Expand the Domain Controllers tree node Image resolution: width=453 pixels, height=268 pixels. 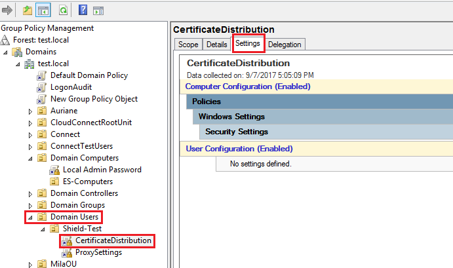30,194
